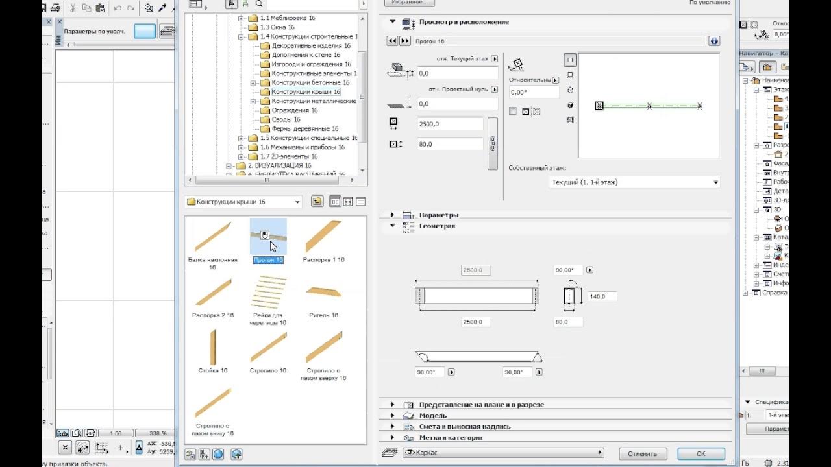Expand the Модель panel
Screen dimensions: 831x467
point(392,416)
